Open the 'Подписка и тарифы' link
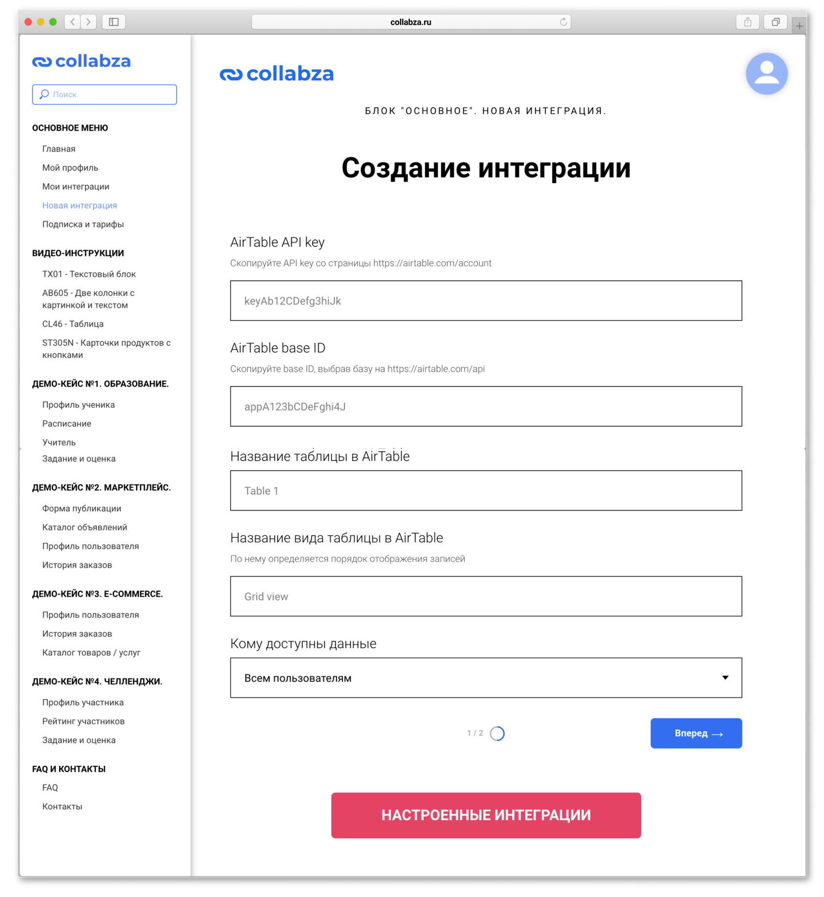The width and height of the screenshot is (824, 897). (x=82, y=224)
